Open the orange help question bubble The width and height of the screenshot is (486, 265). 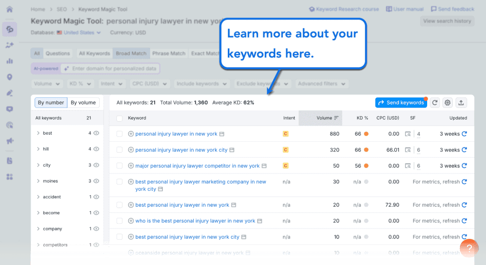(469, 248)
